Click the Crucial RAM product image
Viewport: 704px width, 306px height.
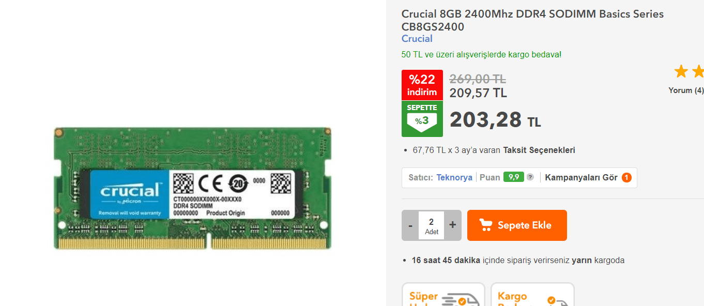click(192, 189)
